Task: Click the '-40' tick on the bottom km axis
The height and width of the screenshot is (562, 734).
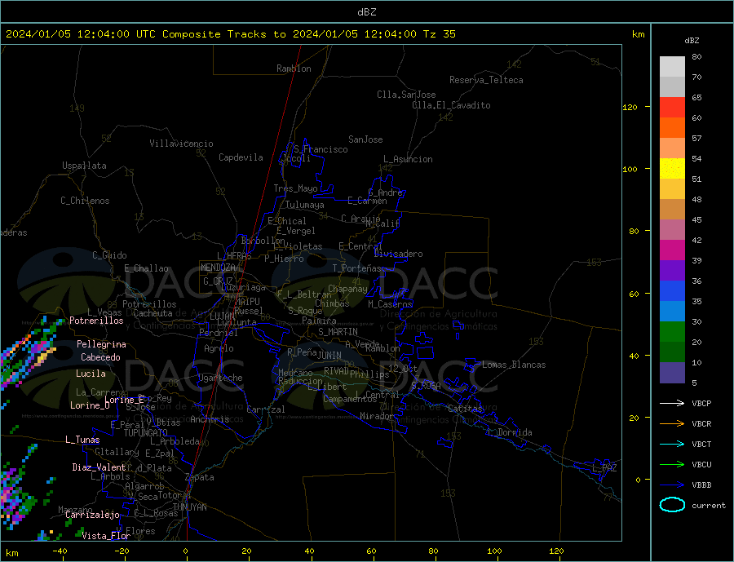Action: (60, 551)
